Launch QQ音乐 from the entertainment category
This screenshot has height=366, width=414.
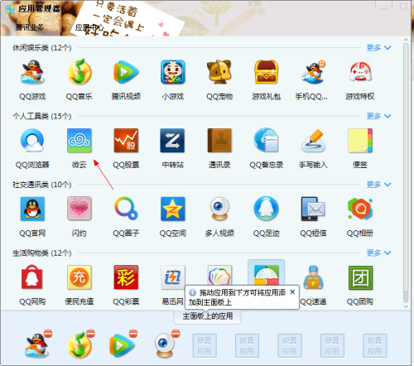[x=79, y=73]
